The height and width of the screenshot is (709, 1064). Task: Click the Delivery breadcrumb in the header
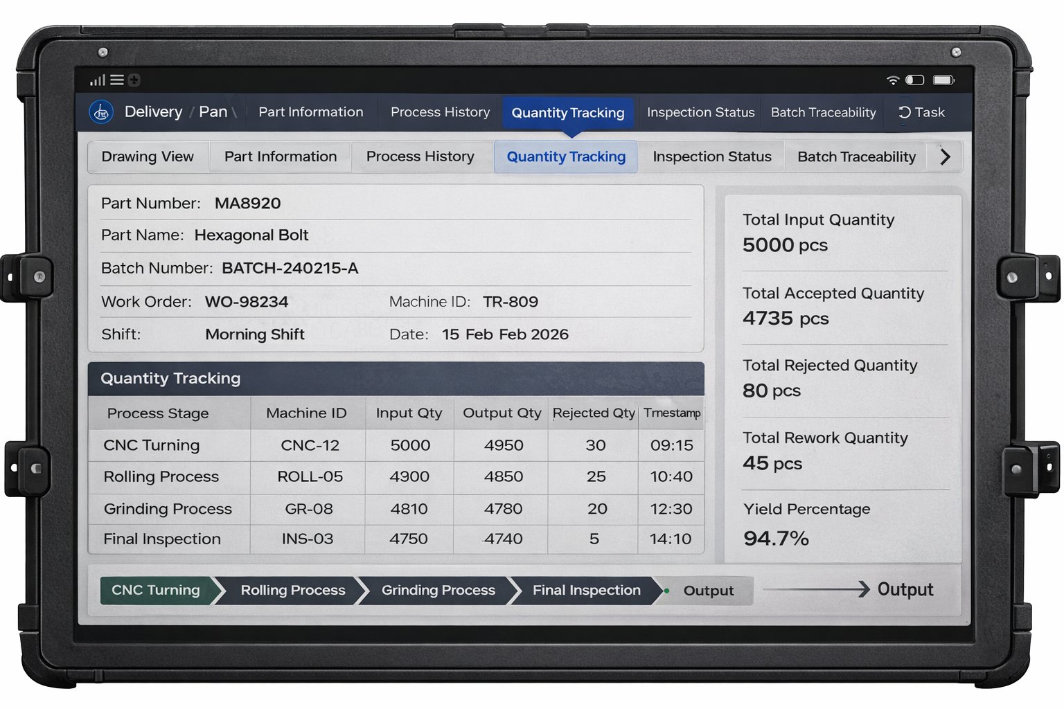tap(153, 112)
